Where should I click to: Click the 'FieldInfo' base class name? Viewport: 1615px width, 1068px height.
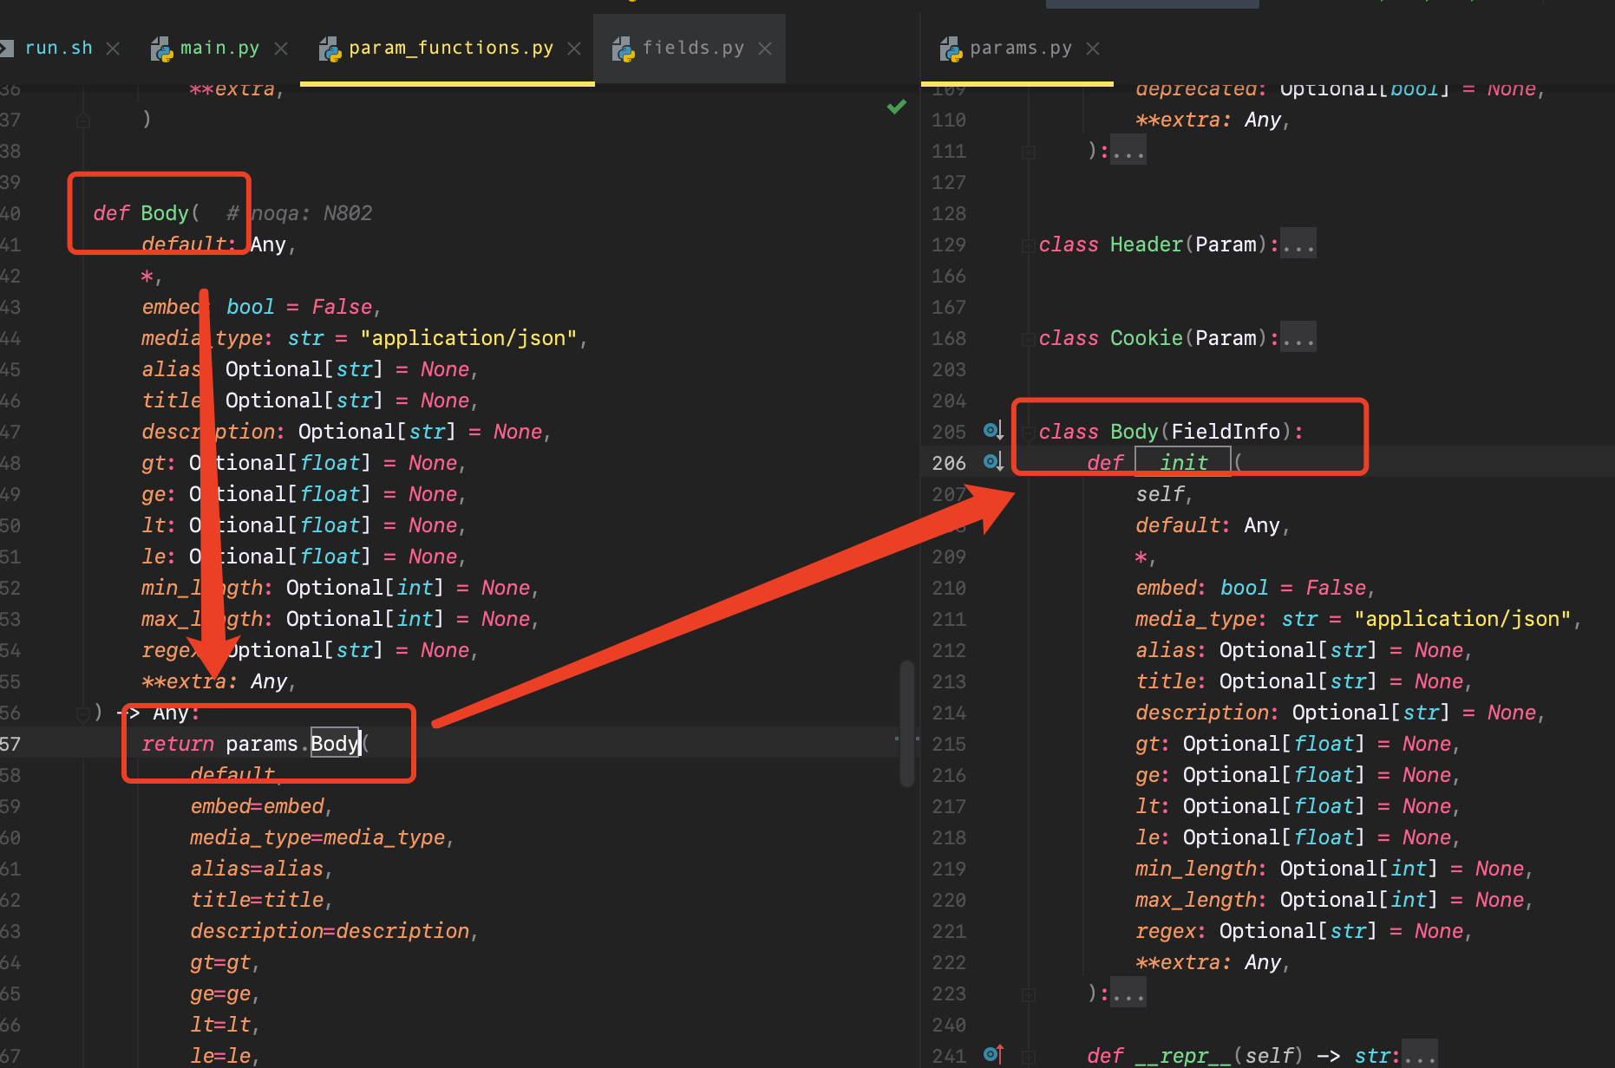(x=1226, y=432)
